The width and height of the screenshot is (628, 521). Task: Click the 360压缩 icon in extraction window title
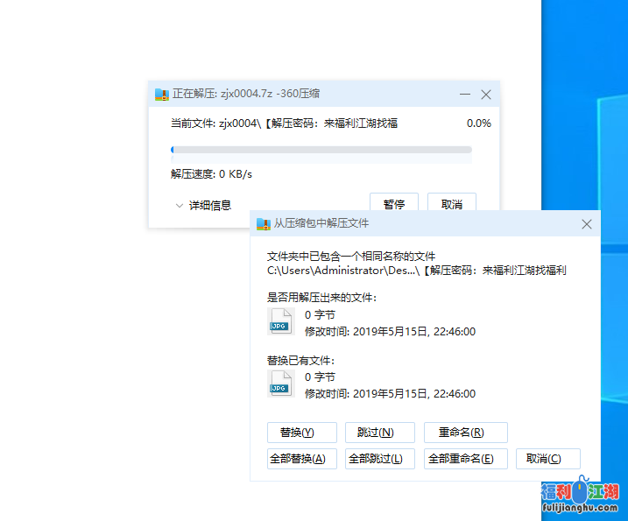[161, 94]
